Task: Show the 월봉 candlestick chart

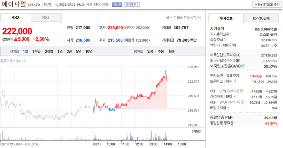Action: [171, 51]
